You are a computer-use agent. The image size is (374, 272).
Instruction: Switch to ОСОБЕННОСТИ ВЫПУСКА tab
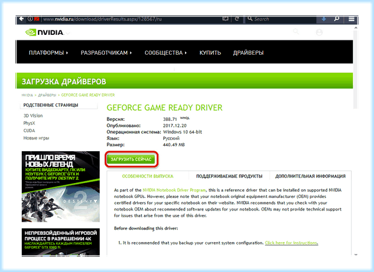[148, 176]
